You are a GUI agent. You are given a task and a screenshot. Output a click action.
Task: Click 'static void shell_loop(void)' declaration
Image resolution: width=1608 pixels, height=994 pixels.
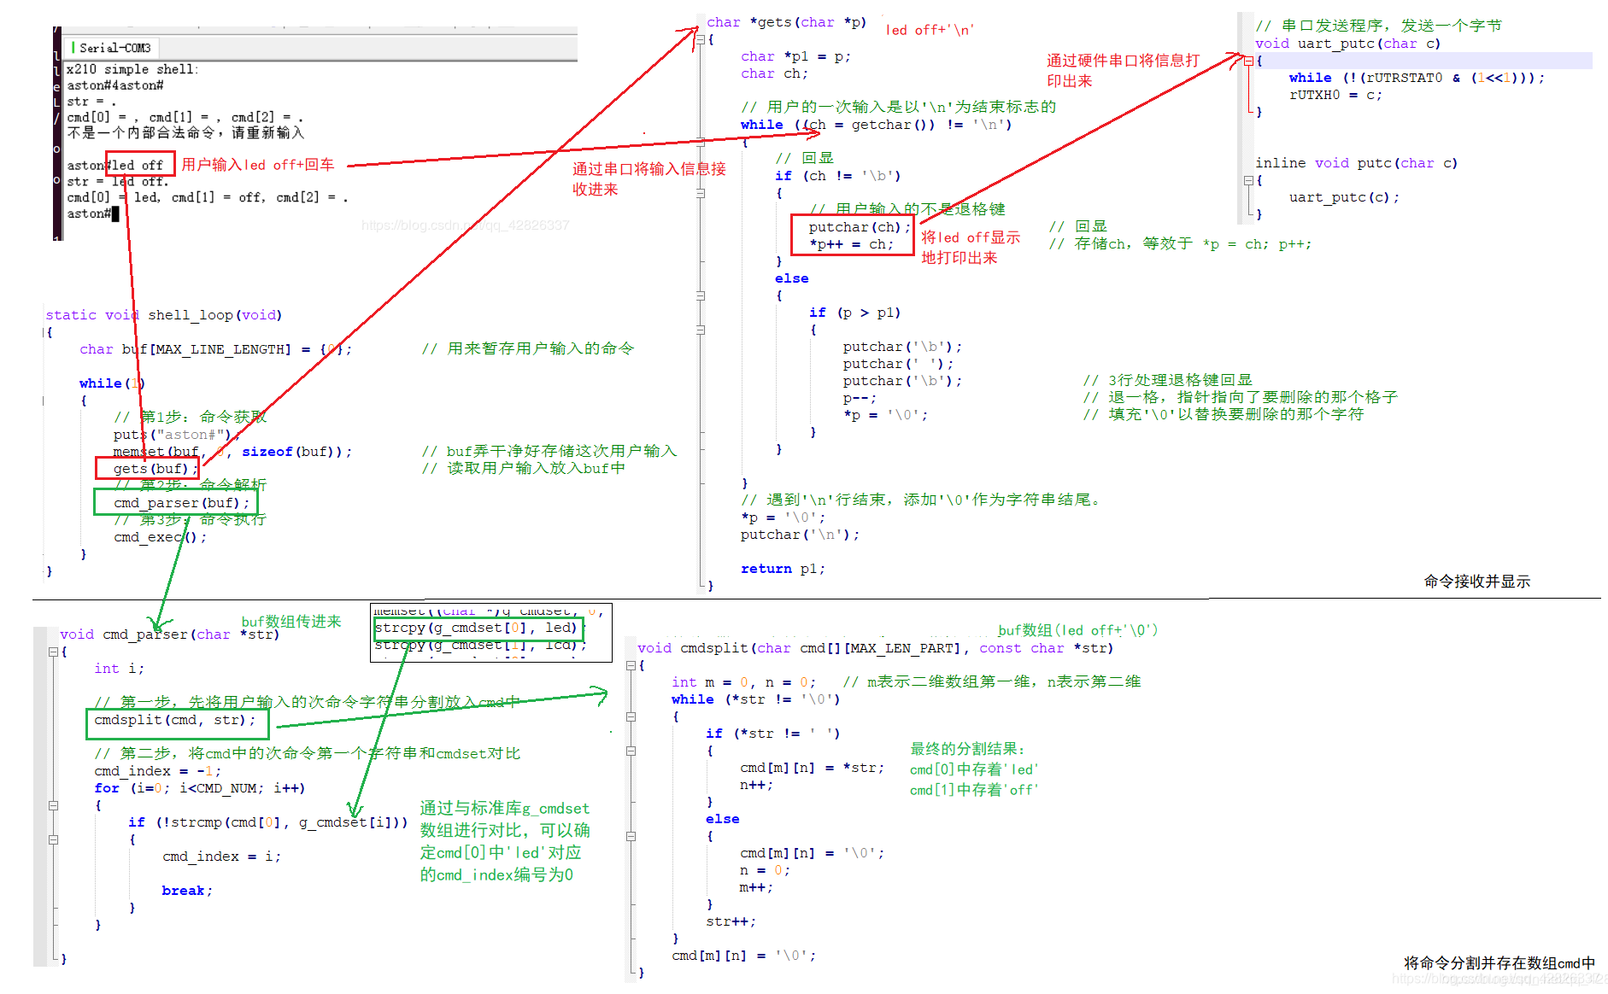pos(164,315)
